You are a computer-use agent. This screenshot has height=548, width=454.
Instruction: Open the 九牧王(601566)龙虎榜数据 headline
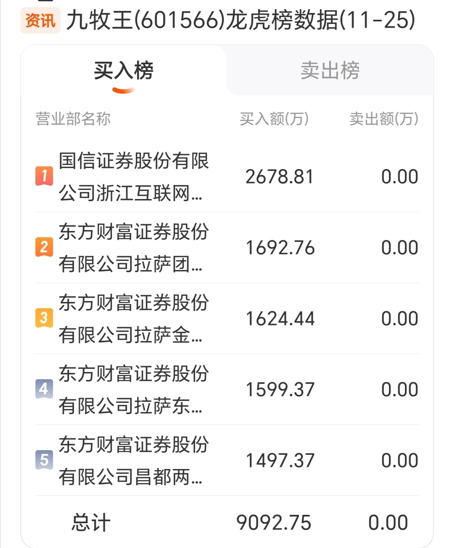click(240, 20)
